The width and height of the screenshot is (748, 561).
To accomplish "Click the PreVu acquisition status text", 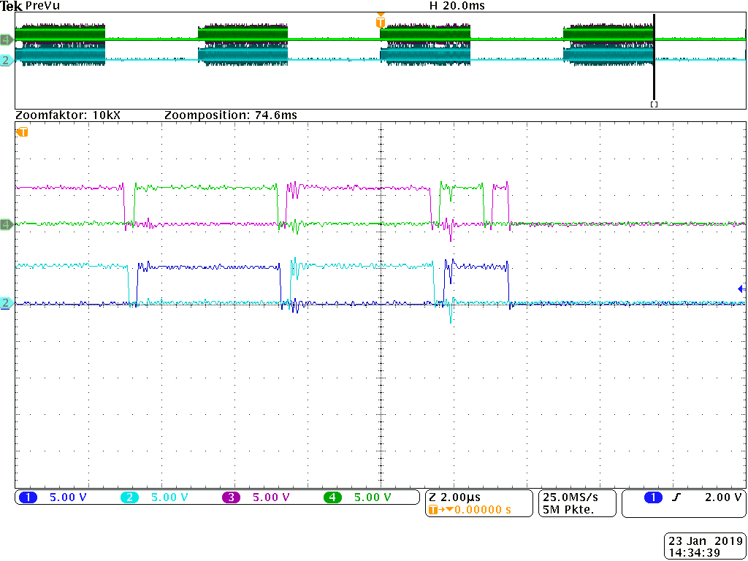I will tap(42, 7).
